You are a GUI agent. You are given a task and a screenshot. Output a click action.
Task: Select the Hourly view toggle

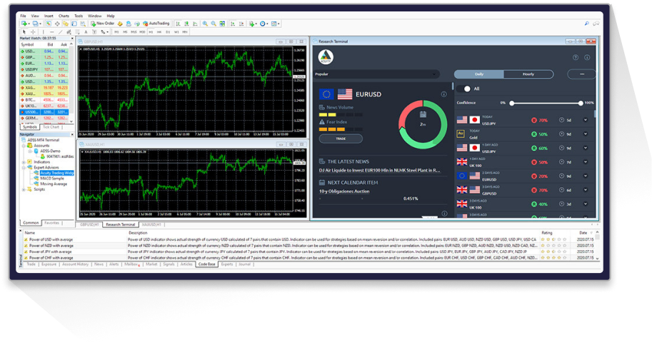pyautogui.click(x=528, y=74)
